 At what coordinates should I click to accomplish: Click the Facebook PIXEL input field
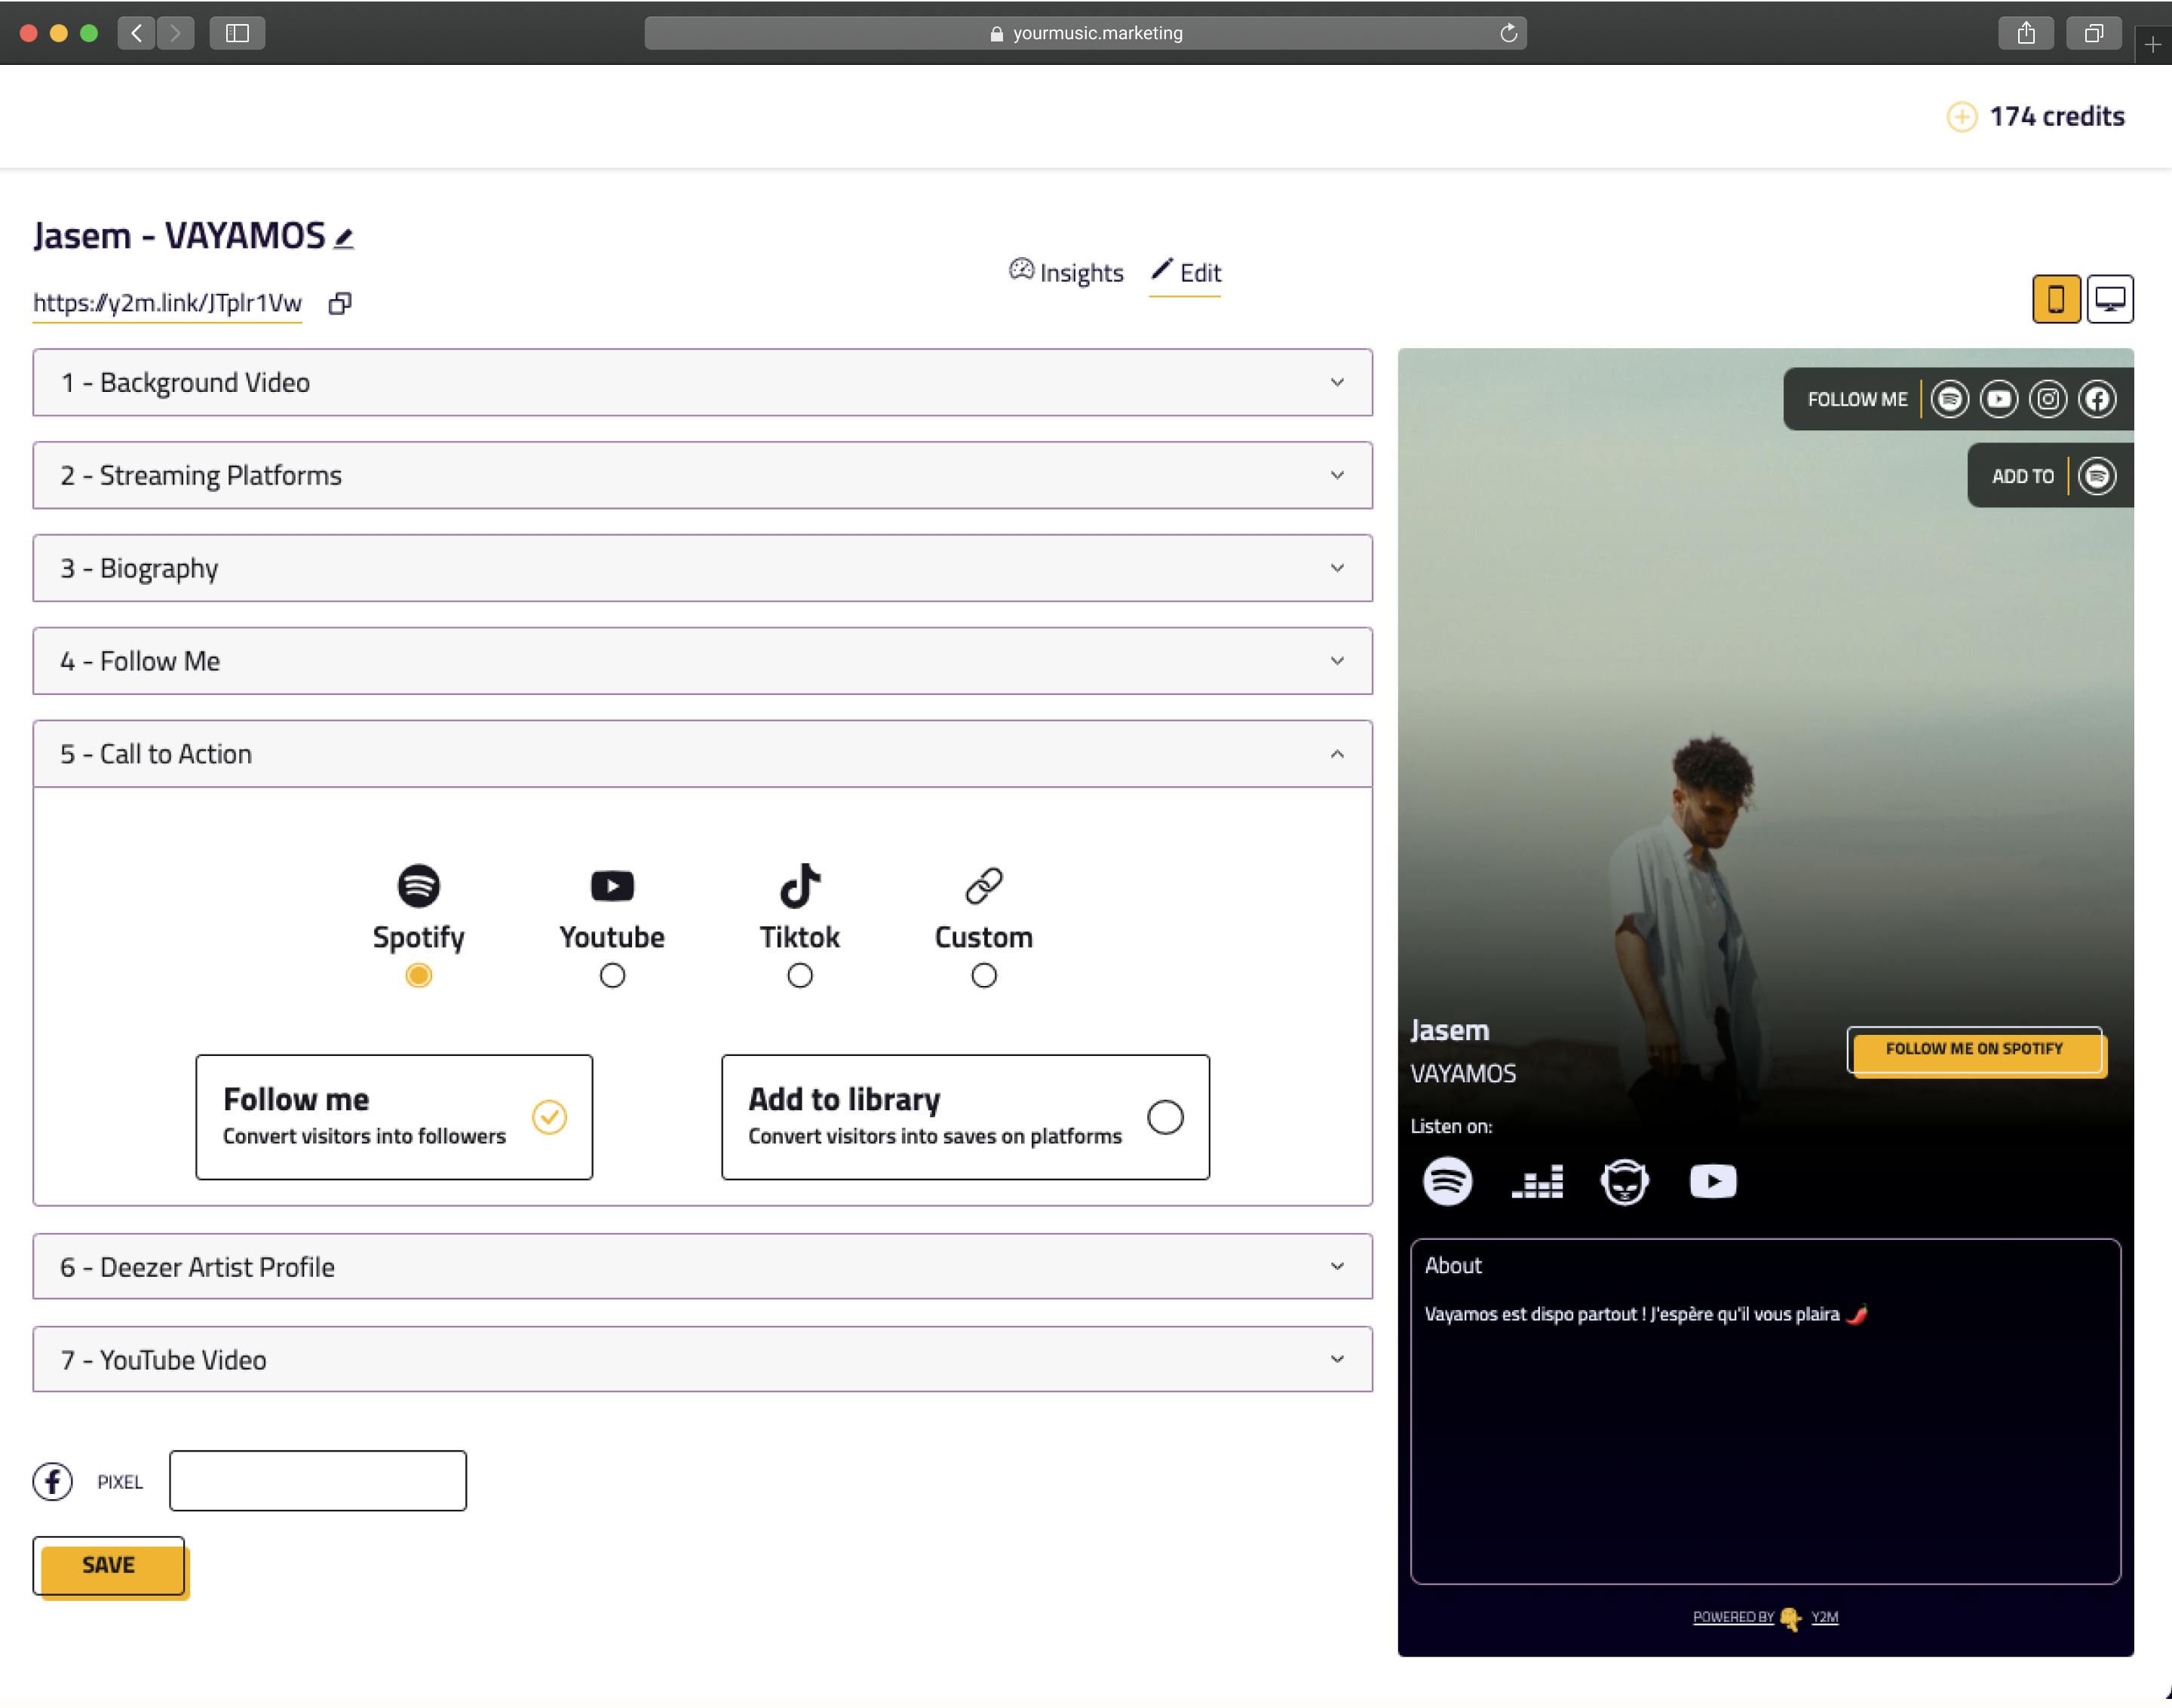(318, 1481)
